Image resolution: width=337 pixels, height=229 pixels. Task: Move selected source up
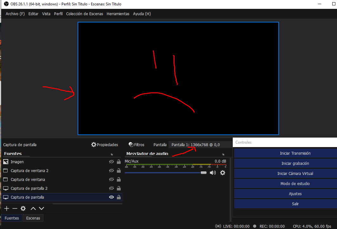point(33,208)
